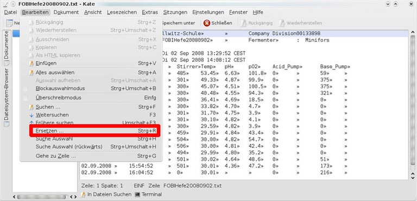The image size is (417, 201).
Task: Click the new-document icon in the toolbar
Action: [x=10, y=23]
